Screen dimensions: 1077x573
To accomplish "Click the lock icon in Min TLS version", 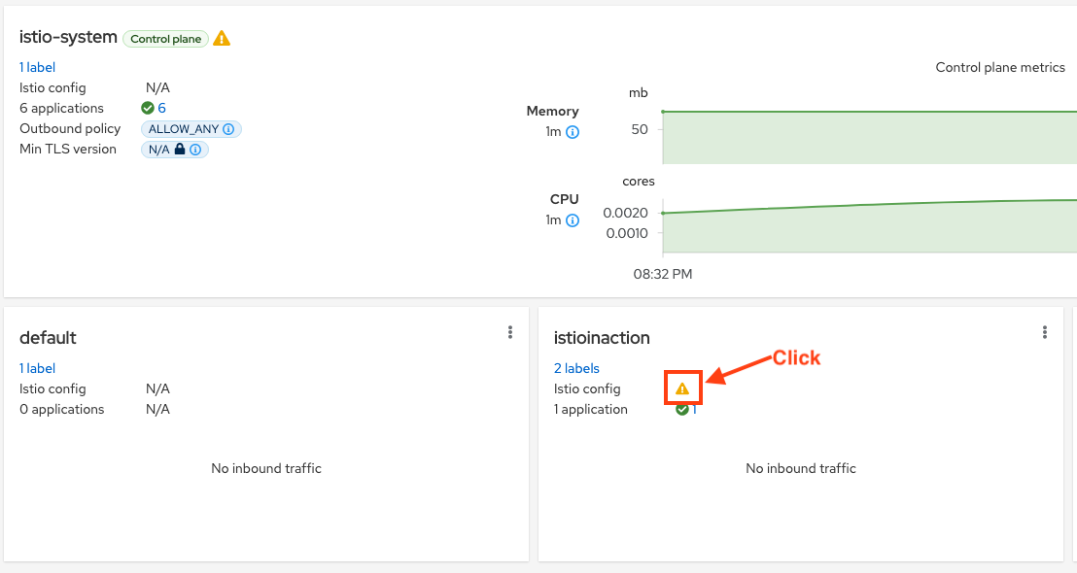I will (x=179, y=149).
